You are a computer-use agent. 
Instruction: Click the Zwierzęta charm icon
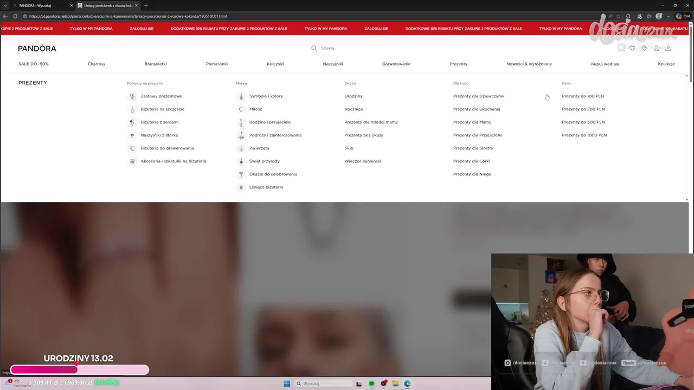coord(241,148)
